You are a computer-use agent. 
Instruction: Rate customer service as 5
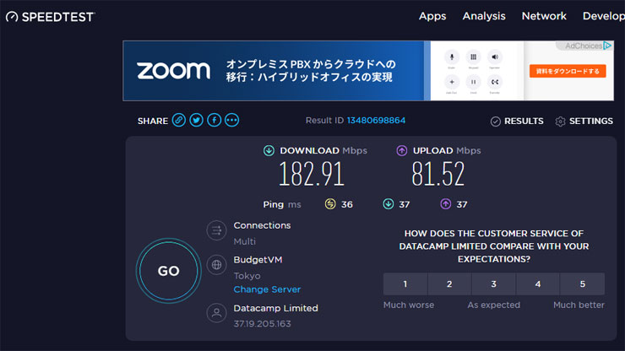pyautogui.click(x=582, y=284)
